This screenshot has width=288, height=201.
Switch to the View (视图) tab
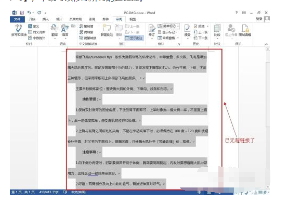point(133,19)
